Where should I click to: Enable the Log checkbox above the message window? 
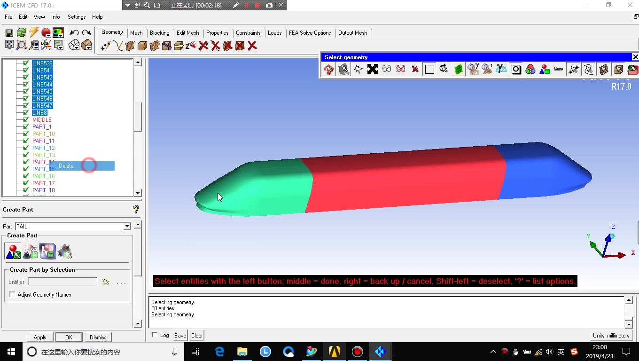click(x=155, y=335)
